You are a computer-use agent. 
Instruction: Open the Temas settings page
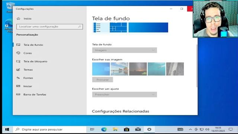(28, 70)
